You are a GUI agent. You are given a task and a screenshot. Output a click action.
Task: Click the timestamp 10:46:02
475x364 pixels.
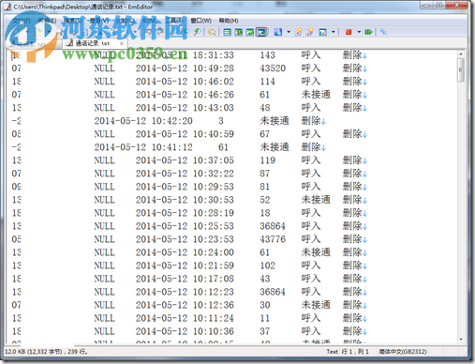pyautogui.click(x=214, y=82)
